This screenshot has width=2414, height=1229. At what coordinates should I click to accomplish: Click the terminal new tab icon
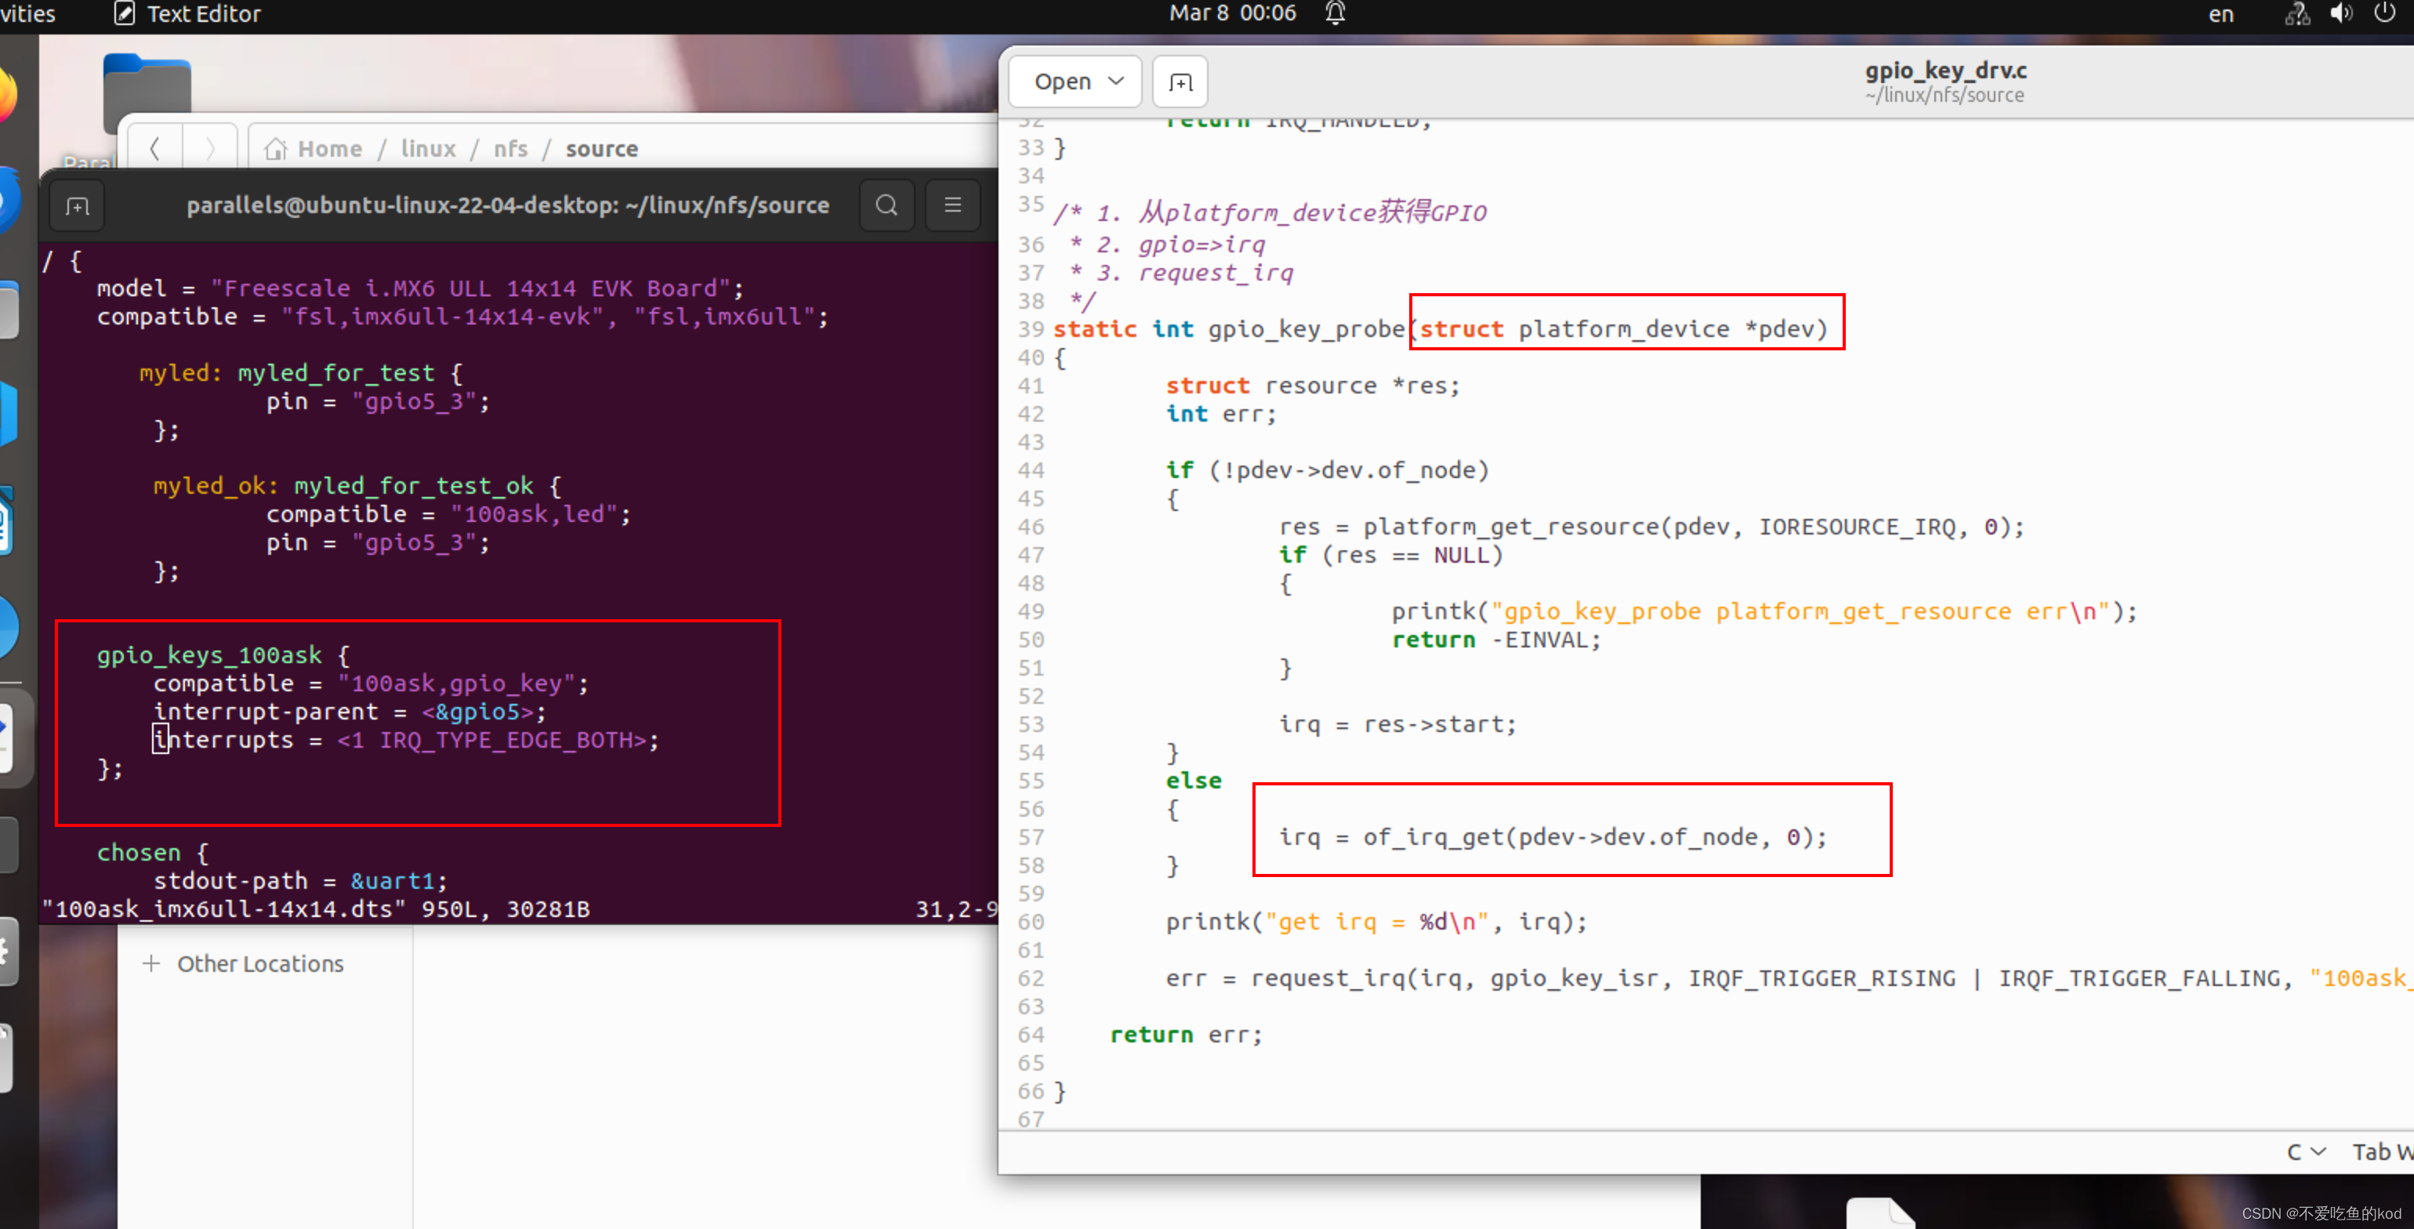click(78, 206)
